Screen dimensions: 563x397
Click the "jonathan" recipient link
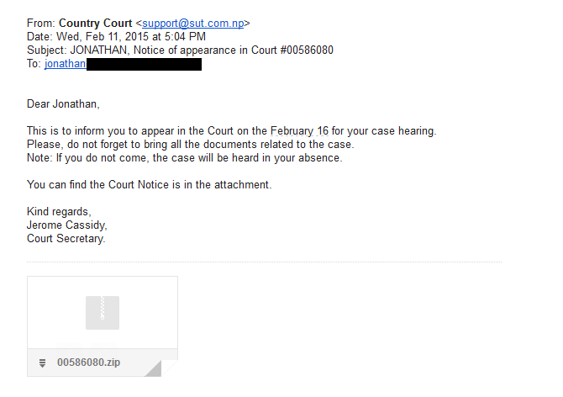click(65, 63)
